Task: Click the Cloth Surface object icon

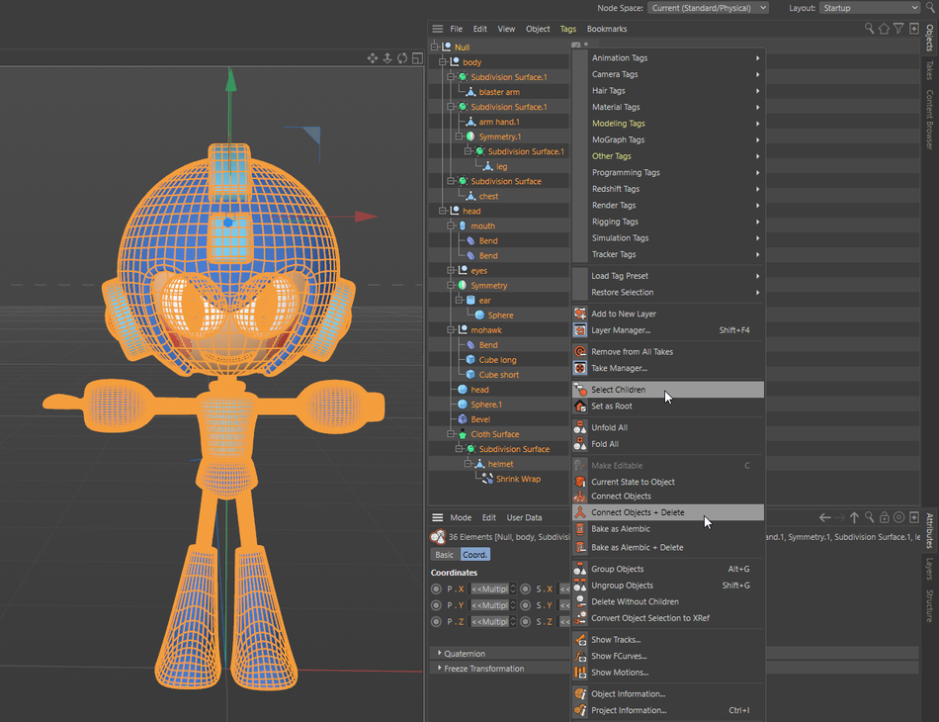Action: pos(463,434)
